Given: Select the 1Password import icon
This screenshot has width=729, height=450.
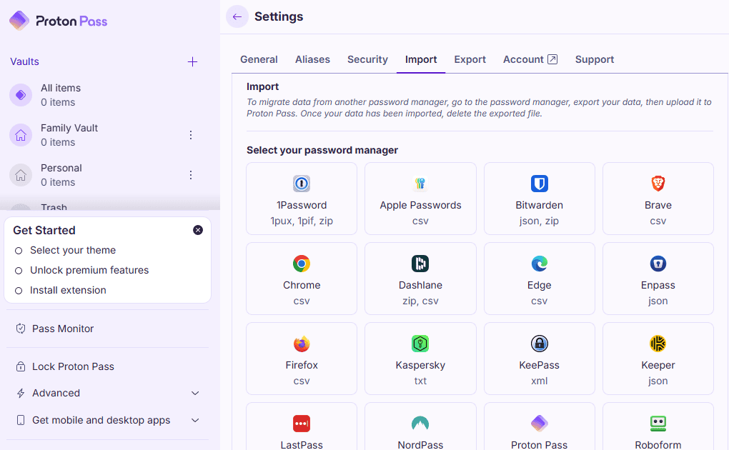Looking at the screenshot, I should 302,184.
